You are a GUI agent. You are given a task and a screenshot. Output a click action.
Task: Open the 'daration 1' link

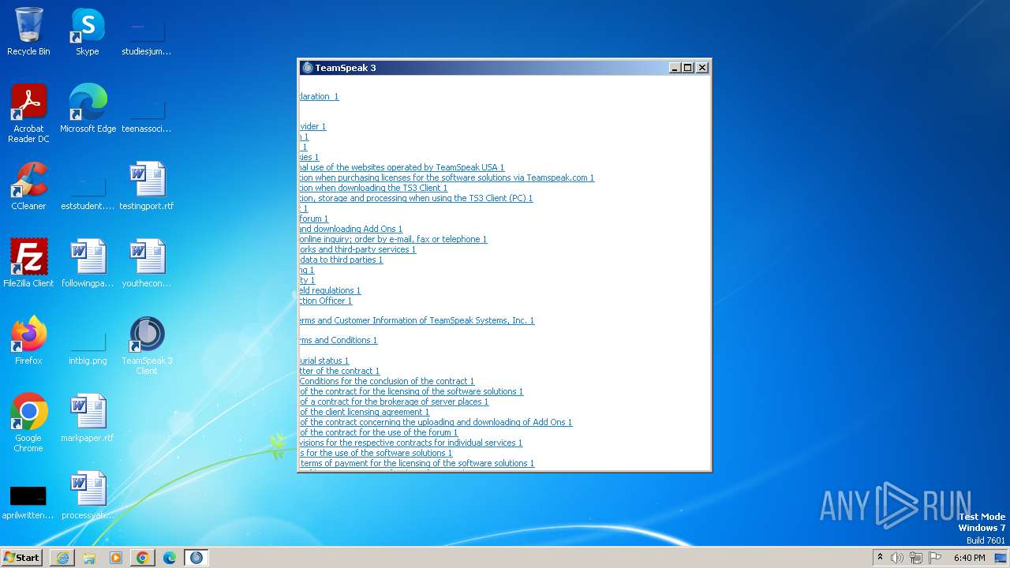pos(319,96)
